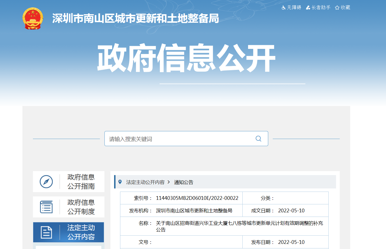Click the list icon for 公开制度

(x=46, y=207)
